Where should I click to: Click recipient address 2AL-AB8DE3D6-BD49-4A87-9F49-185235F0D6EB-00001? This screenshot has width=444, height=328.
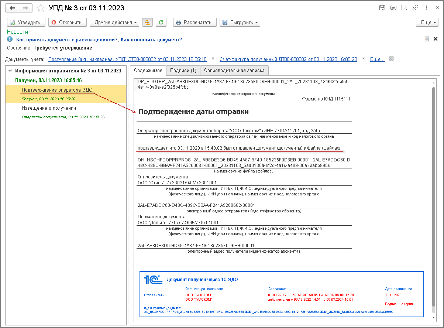coord(196,245)
